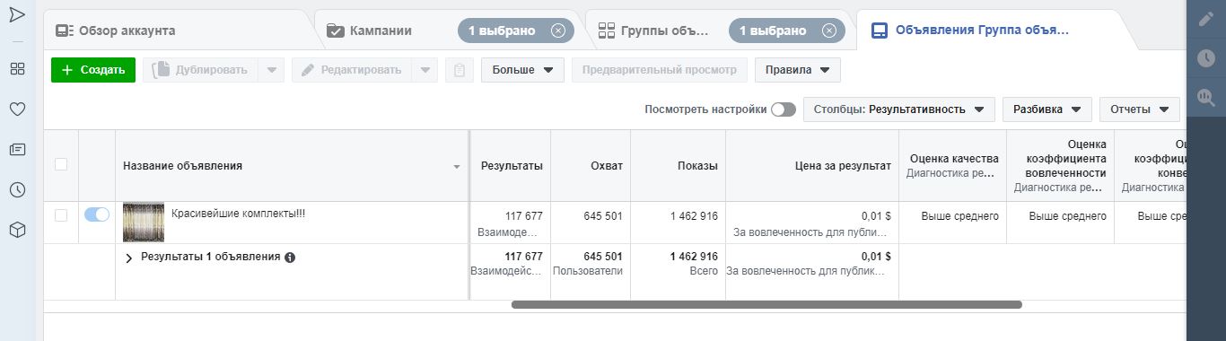This screenshot has height=341, width=1226.
Task: Open the news feed icon in left sidebar
Action: [x=17, y=150]
